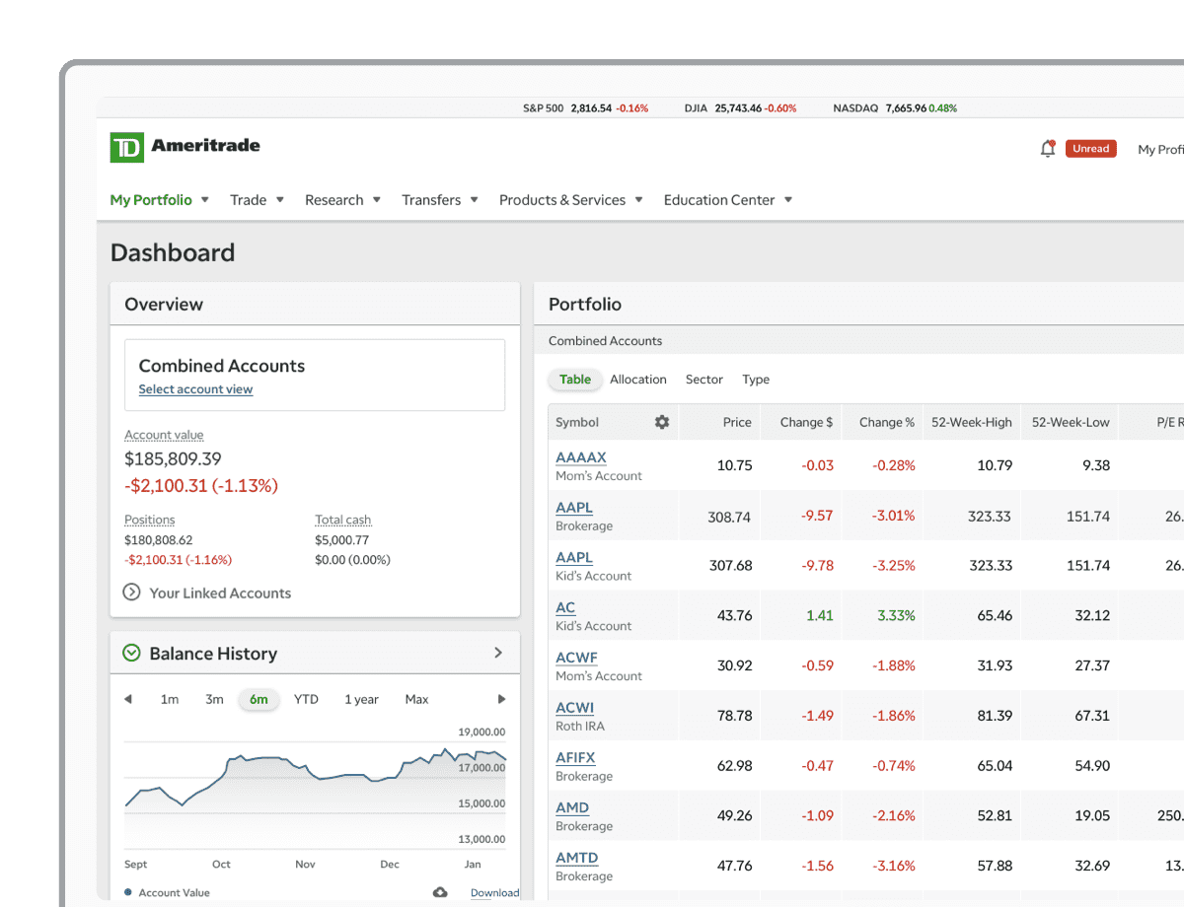Image resolution: width=1184 pixels, height=907 pixels.
Task: Open the Trade dropdown menu
Action: [x=258, y=199]
